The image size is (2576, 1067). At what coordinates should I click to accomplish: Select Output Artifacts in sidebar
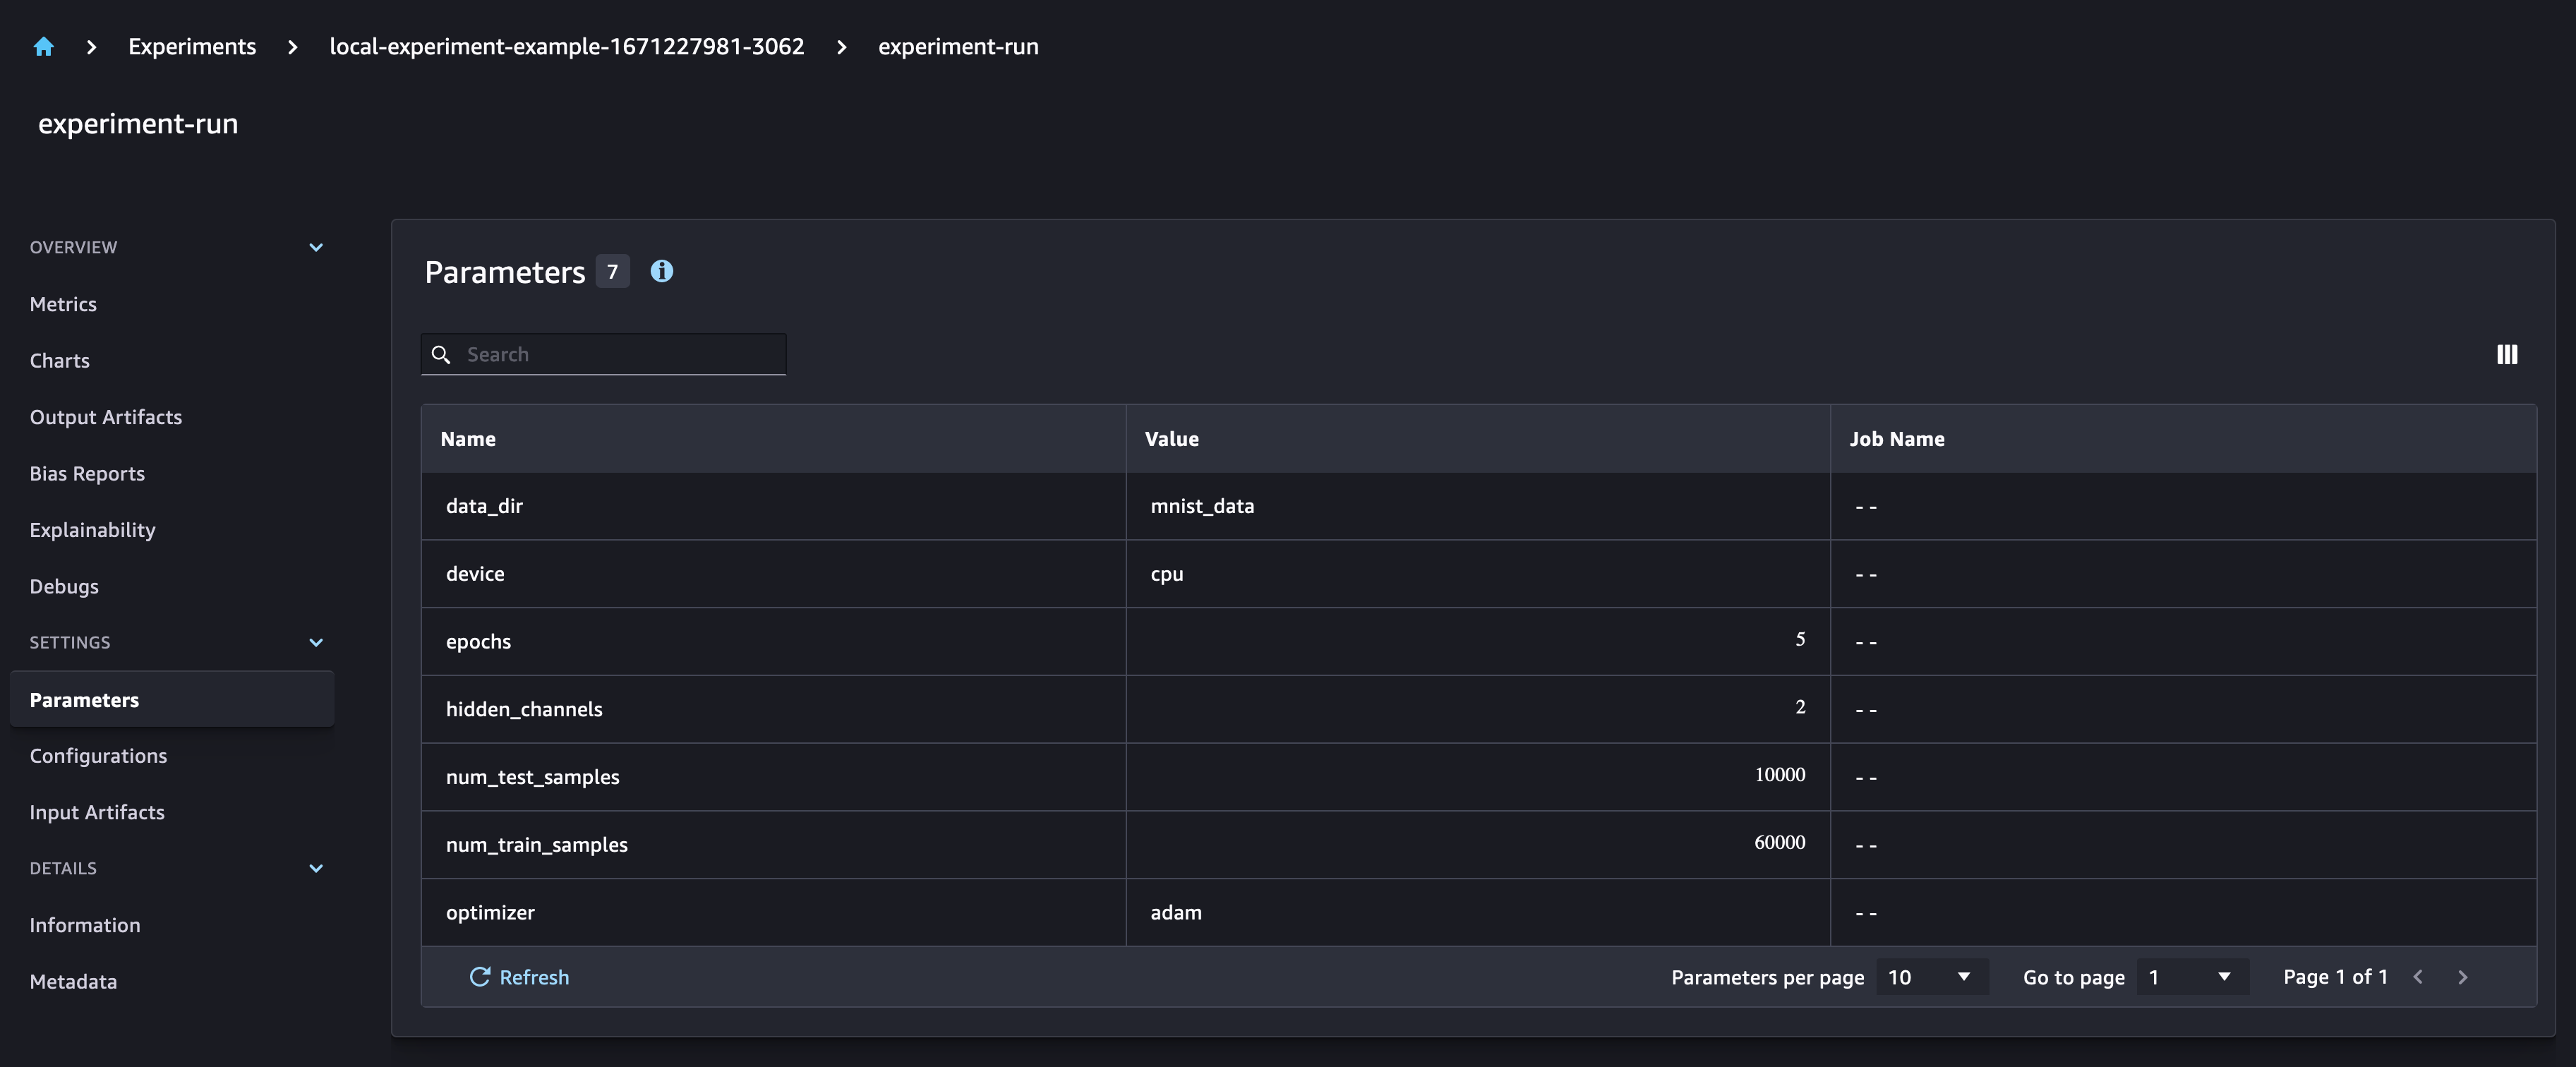pyautogui.click(x=106, y=417)
